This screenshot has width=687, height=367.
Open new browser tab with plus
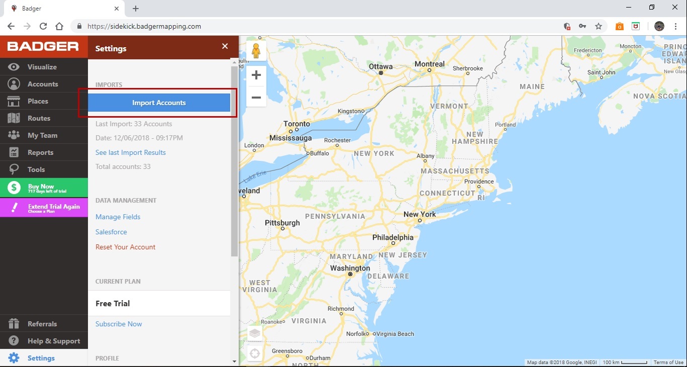(x=136, y=9)
